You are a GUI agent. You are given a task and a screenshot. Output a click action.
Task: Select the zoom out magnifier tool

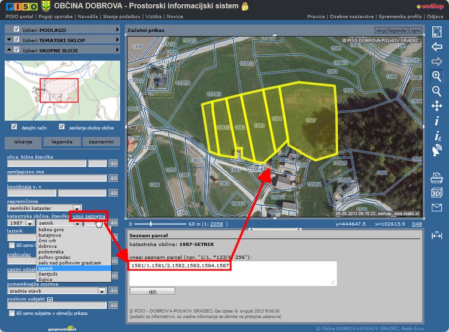[436, 91]
